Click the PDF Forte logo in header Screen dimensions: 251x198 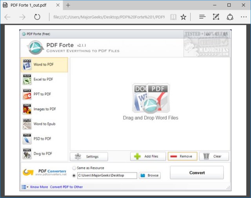coord(35,47)
